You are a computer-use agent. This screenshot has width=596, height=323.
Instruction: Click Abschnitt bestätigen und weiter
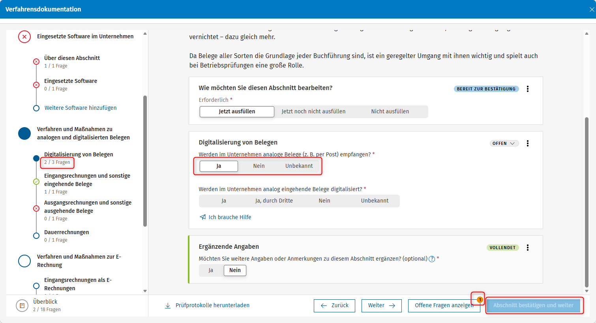click(533, 306)
